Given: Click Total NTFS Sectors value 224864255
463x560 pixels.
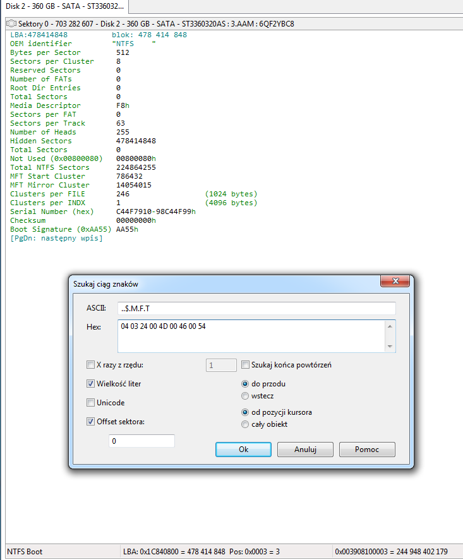Looking at the screenshot, I should pyautogui.click(x=136, y=167).
